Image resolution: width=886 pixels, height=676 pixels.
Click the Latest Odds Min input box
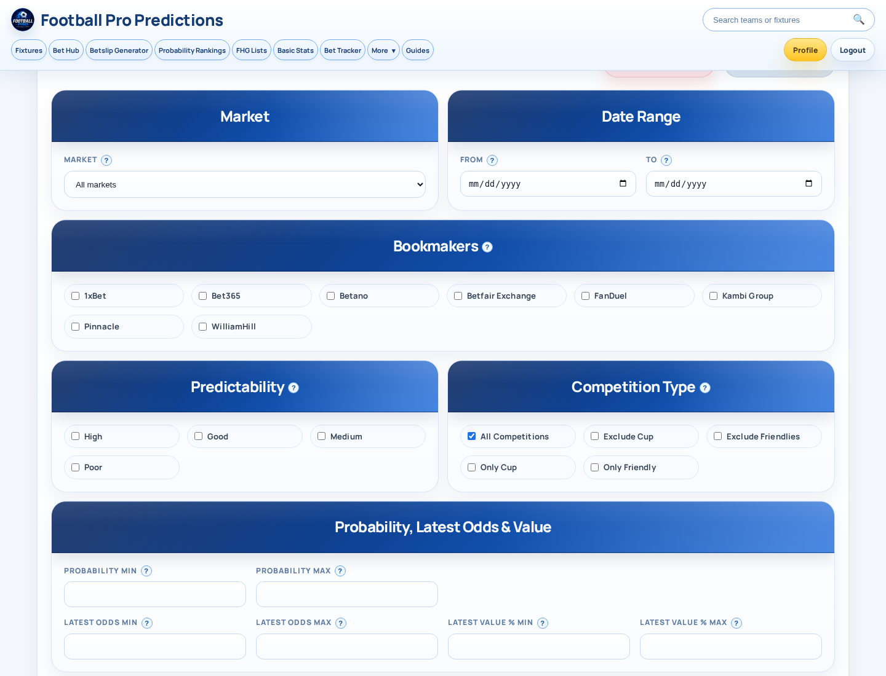click(x=155, y=647)
